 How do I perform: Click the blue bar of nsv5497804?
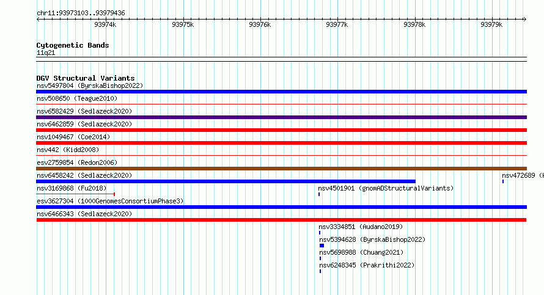click(281, 92)
